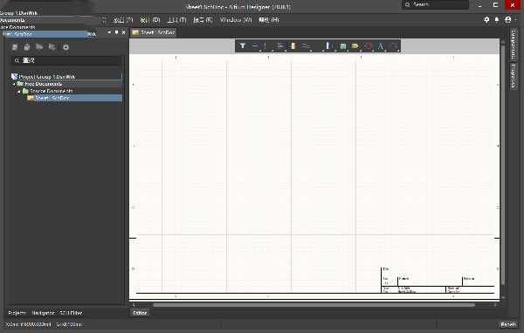Pin the Projects panel with pushpin icon
Viewport: 524px width, 333px height.
(x=116, y=32)
